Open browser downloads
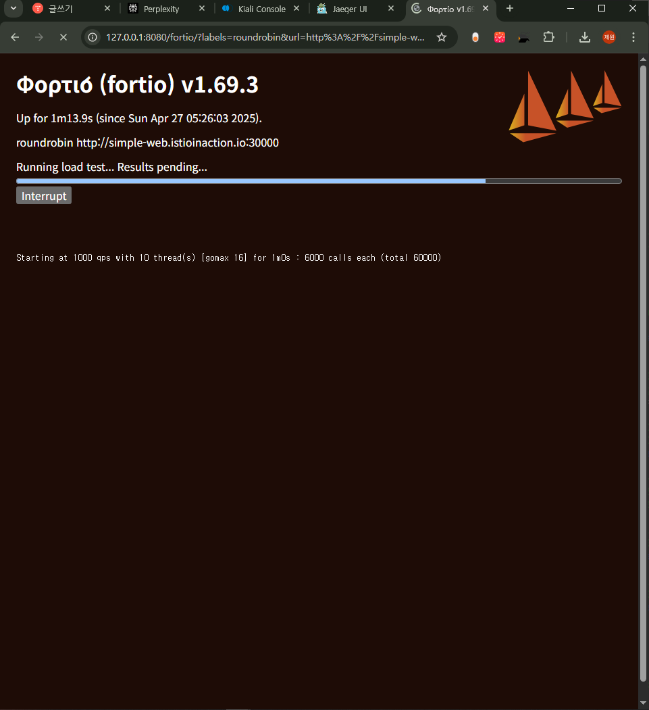Screen dimensions: 649x710 coord(585,37)
